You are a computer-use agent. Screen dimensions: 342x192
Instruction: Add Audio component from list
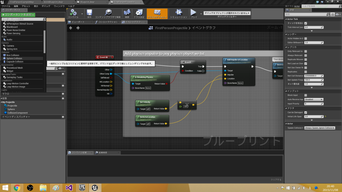[9, 40]
